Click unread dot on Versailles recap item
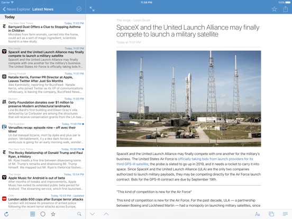Screen dimensions: 292x219 [x=83, y=124]
